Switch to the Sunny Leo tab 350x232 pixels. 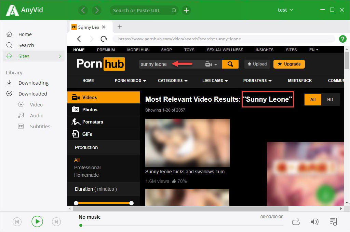(89, 27)
